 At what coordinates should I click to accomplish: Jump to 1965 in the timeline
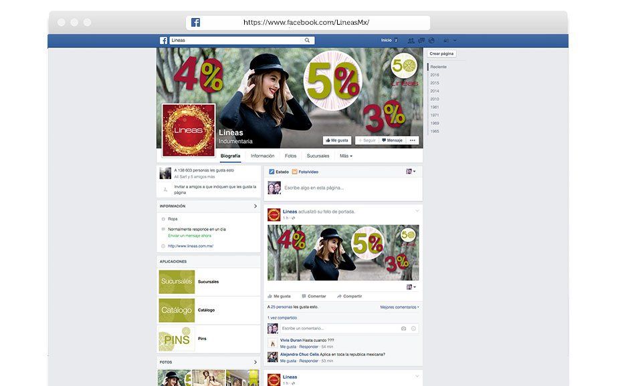[x=435, y=132]
